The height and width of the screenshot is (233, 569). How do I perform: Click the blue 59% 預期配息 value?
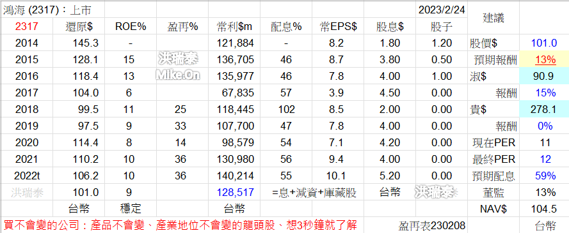click(x=545, y=176)
